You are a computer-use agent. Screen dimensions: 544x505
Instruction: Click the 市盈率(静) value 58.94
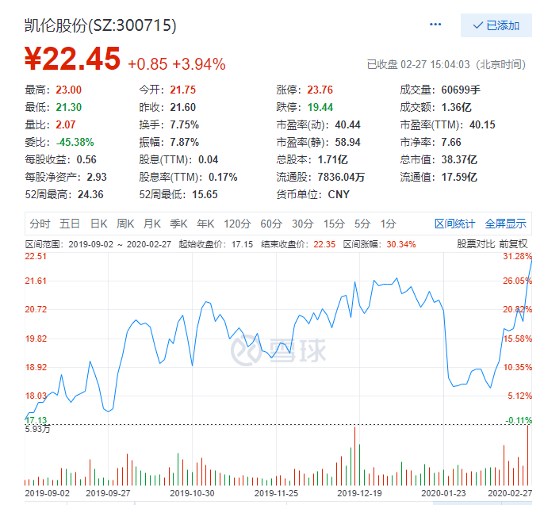(x=347, y=142)
